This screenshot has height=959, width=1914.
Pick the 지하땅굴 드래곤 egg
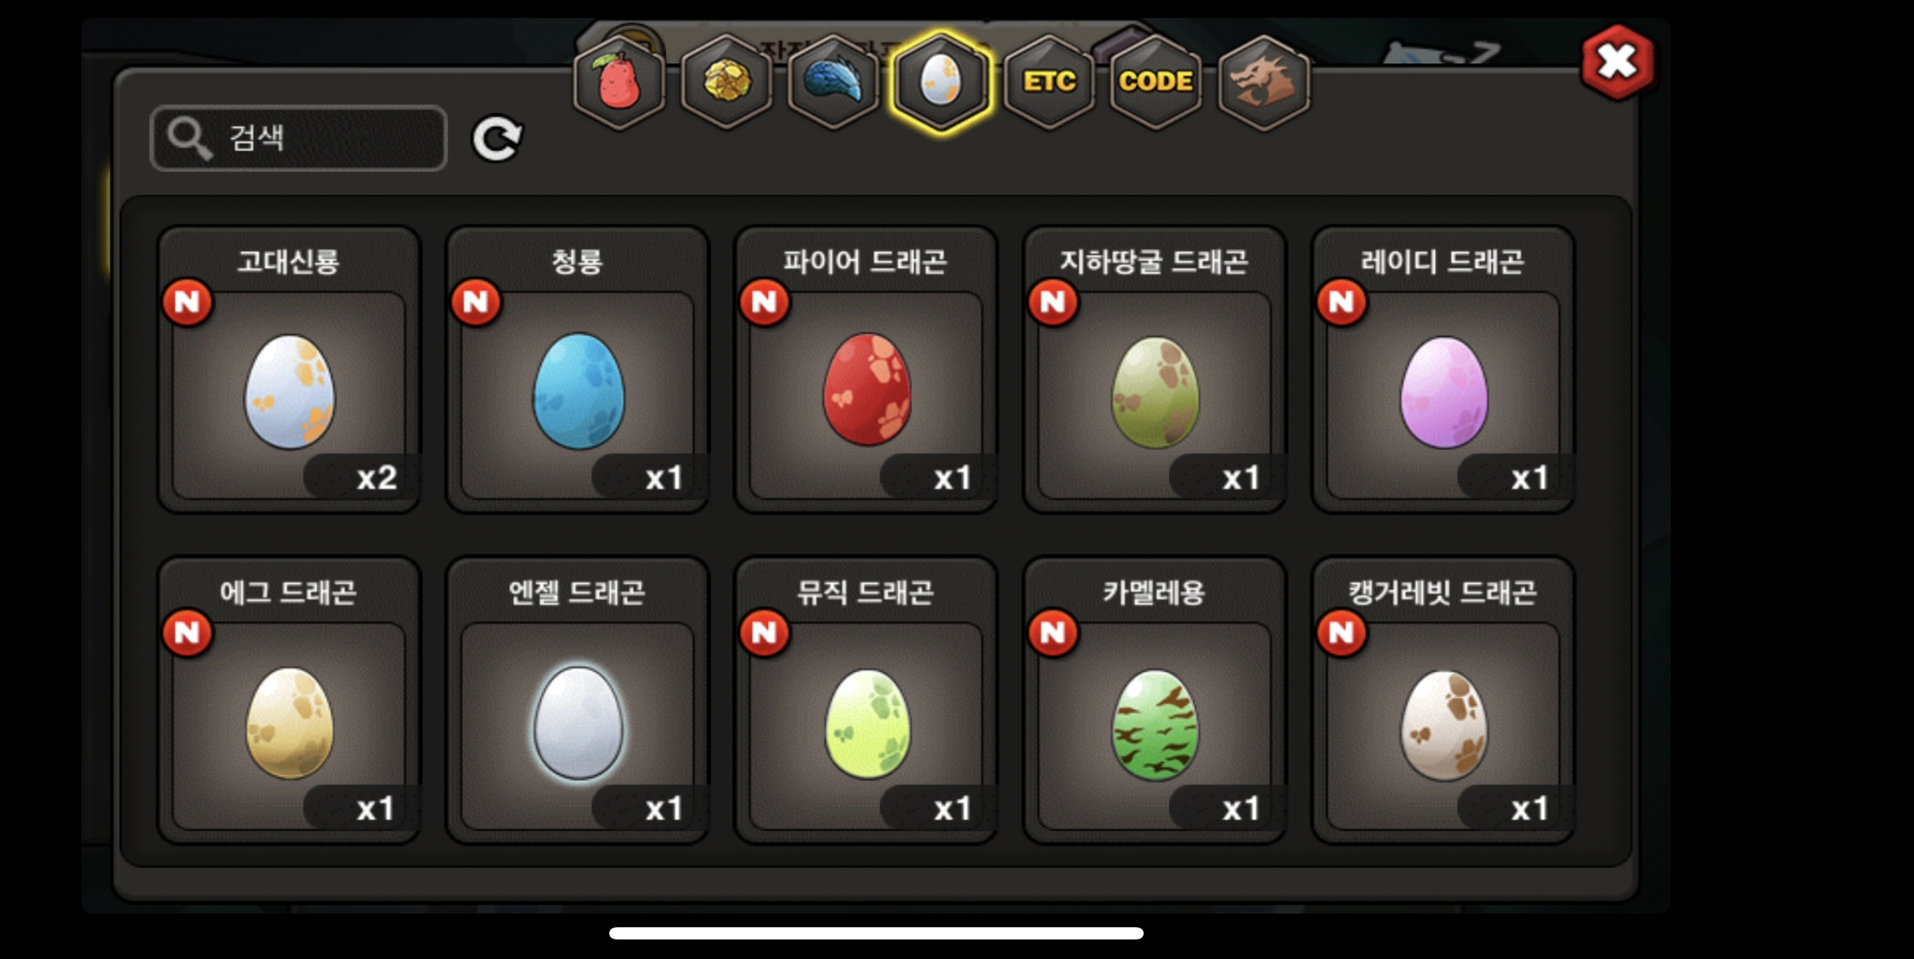[1154, 369]
